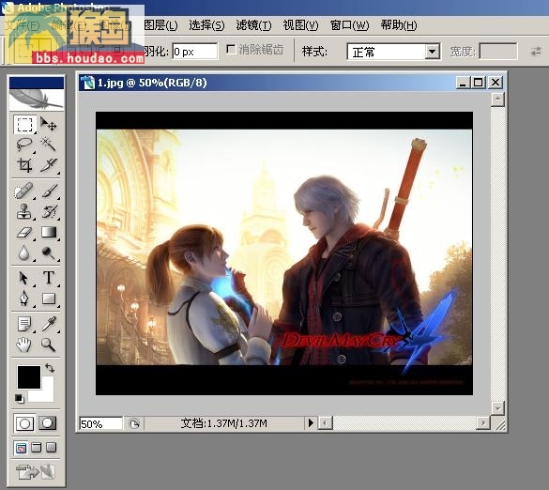Select the Hand tool

click(24, 345)
